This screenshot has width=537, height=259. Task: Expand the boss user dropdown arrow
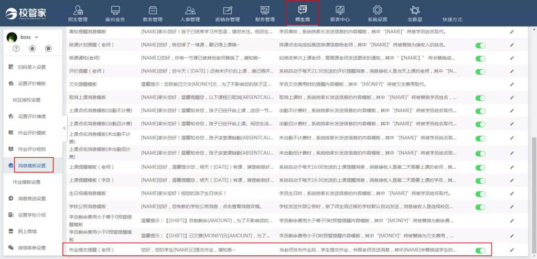(x=37, y=38)
